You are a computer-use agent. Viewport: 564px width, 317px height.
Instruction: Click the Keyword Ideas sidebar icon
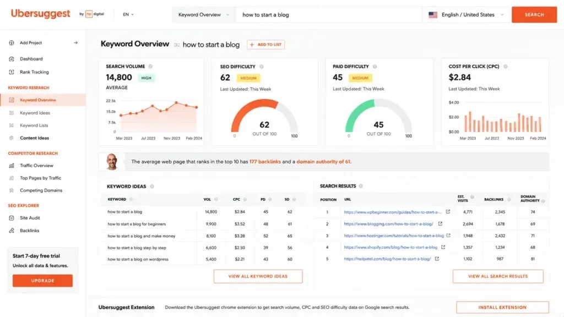(12, 113)
